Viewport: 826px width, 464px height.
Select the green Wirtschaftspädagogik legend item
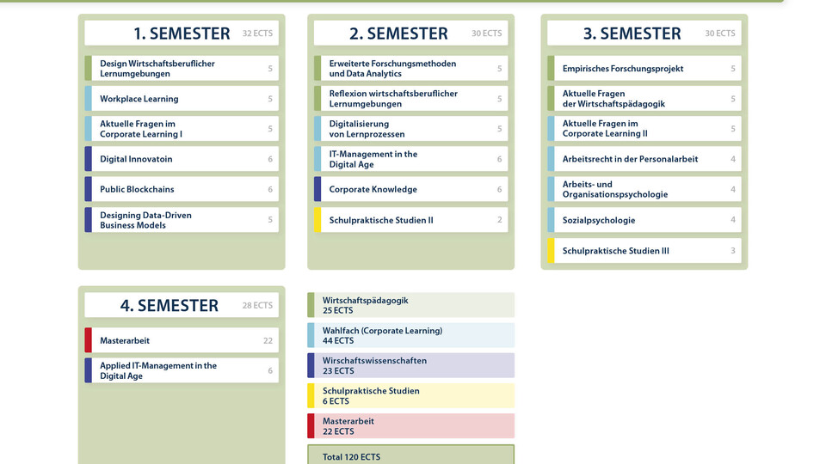(x=411, y=305)
